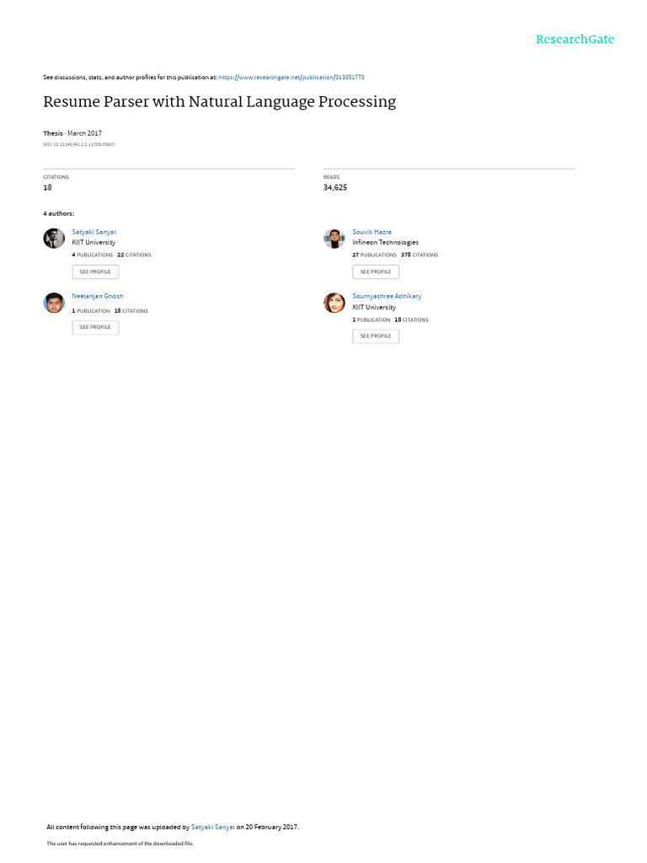Click the reads count 34,625
Image resolution: width=647 pixels, height=863 pixels.
click(x=334, y=187)
